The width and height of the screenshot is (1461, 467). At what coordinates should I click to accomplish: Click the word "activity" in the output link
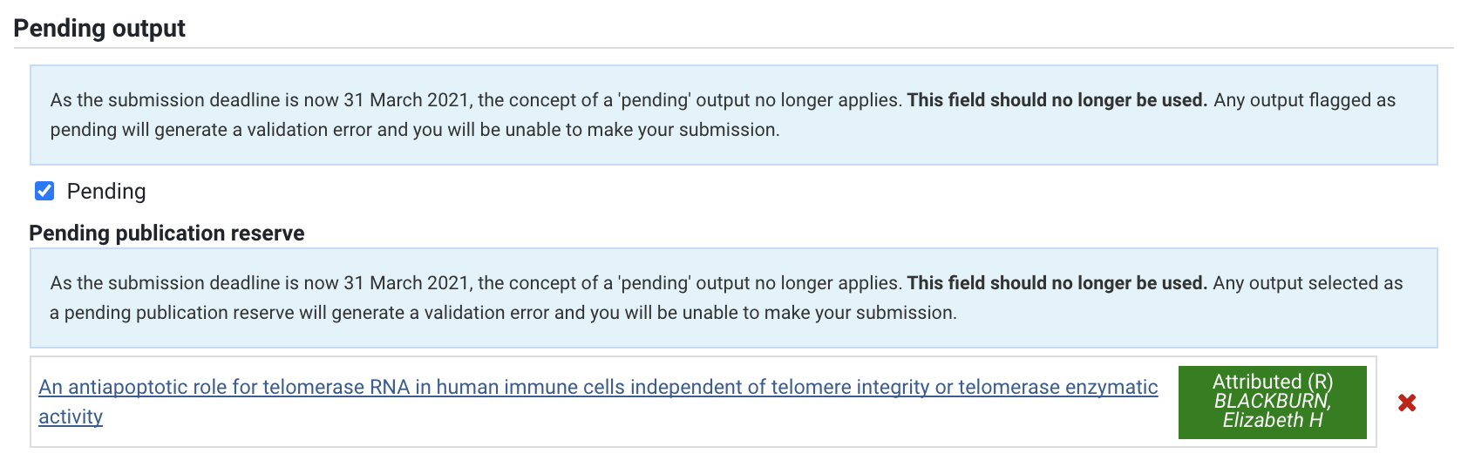click(71, 416)
